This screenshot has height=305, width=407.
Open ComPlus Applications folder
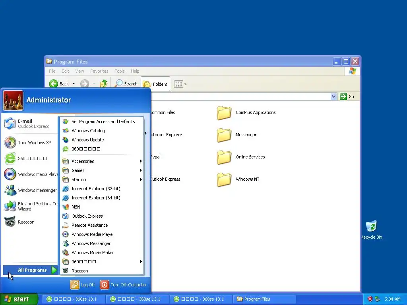click(x=246, y=113)
